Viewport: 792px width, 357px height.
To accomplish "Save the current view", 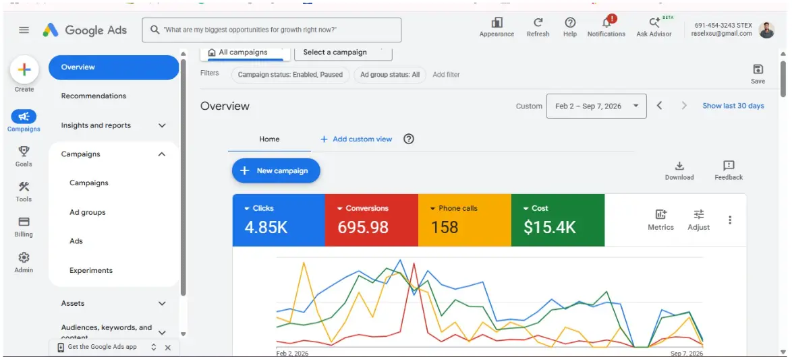I will 758,73.
